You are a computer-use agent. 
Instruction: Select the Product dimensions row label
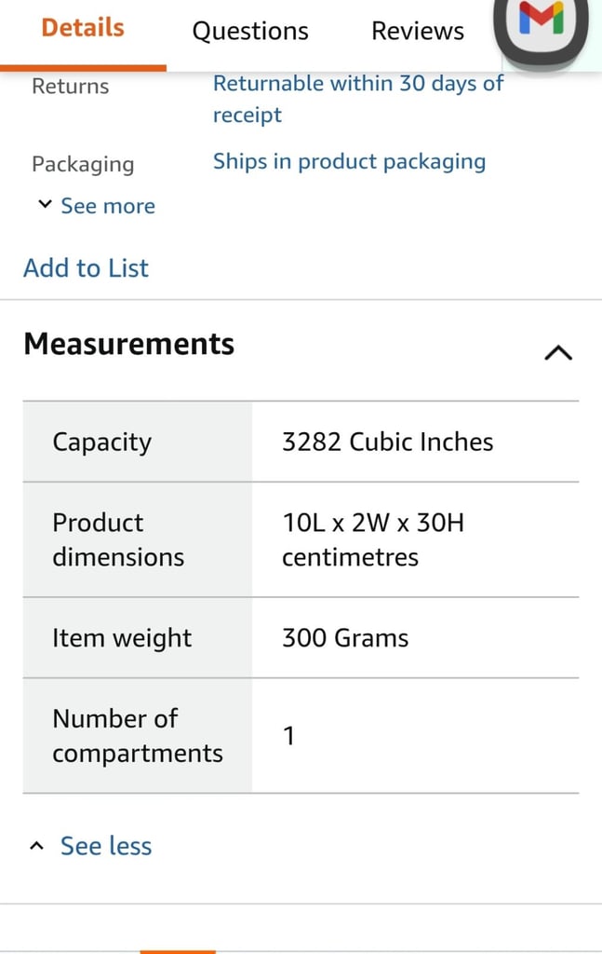click(118, 539)
